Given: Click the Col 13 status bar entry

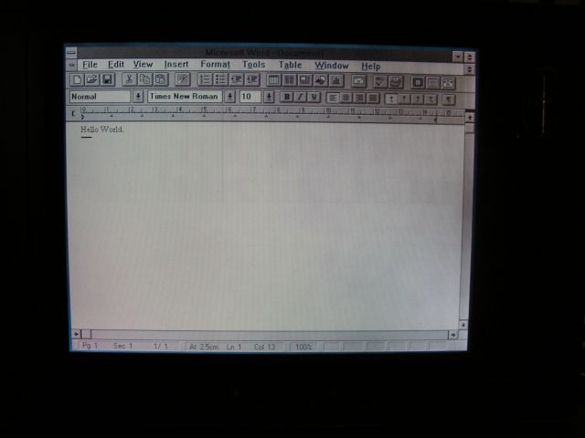Looking at the screenshot, I should 264,347.
